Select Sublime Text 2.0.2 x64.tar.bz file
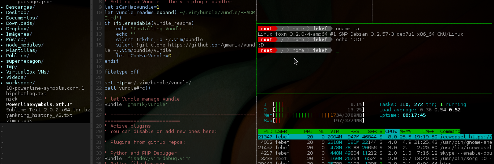494x164 pixels. click(48, 110)
